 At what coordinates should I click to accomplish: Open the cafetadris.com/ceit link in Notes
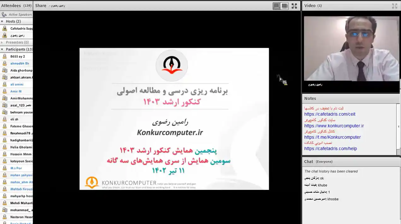(x=330, y=114)
